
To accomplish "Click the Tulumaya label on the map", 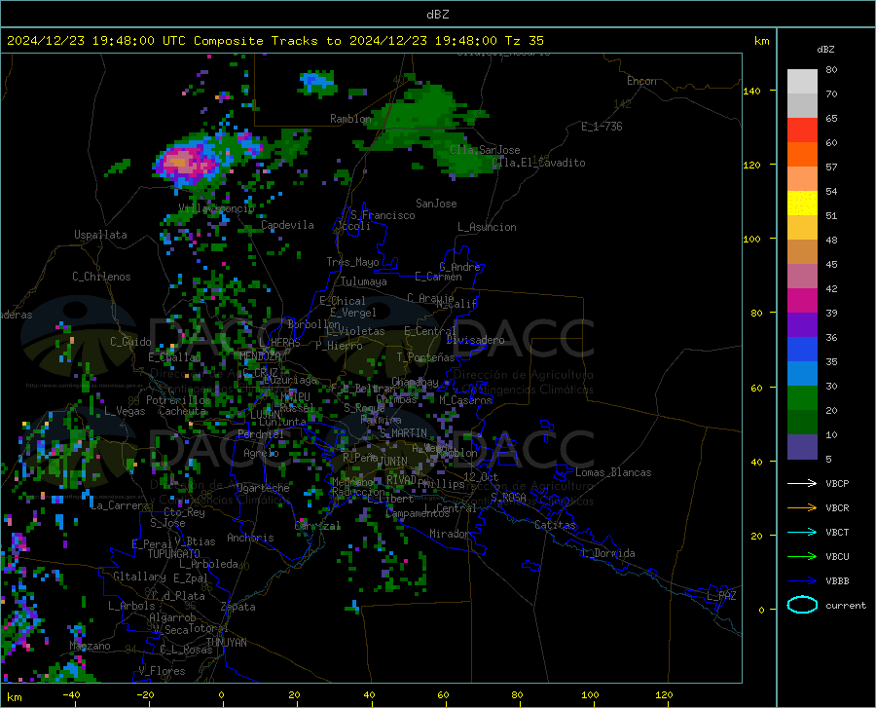I will [364, 281].
